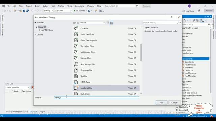Open the Debug menu
216x121 pixels.
[46, 6]
